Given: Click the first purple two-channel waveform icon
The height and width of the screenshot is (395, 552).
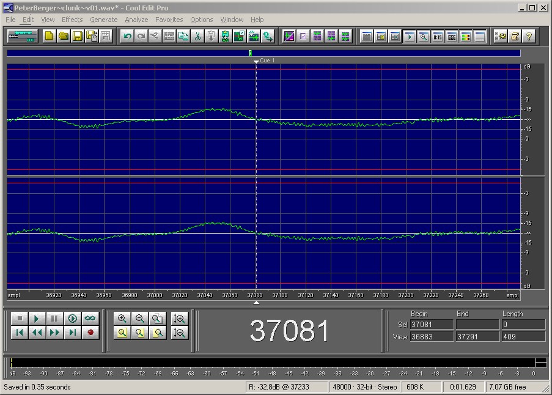Looking at the screenshot, I should [x=317, y=36].
